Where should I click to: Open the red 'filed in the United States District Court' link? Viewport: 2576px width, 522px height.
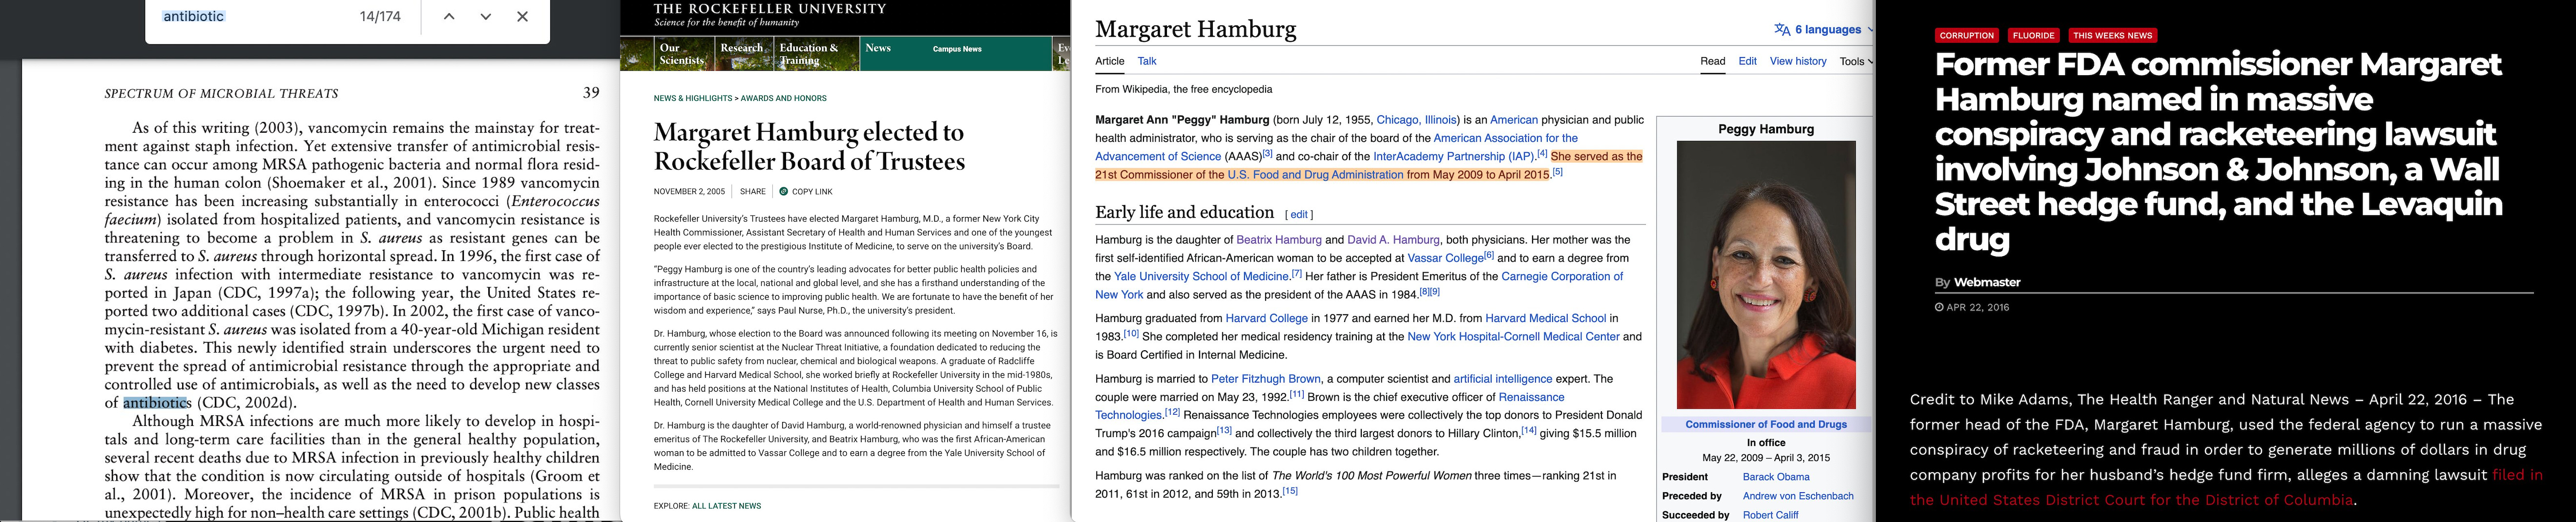pyautogui.click(x=2225, y=488)
